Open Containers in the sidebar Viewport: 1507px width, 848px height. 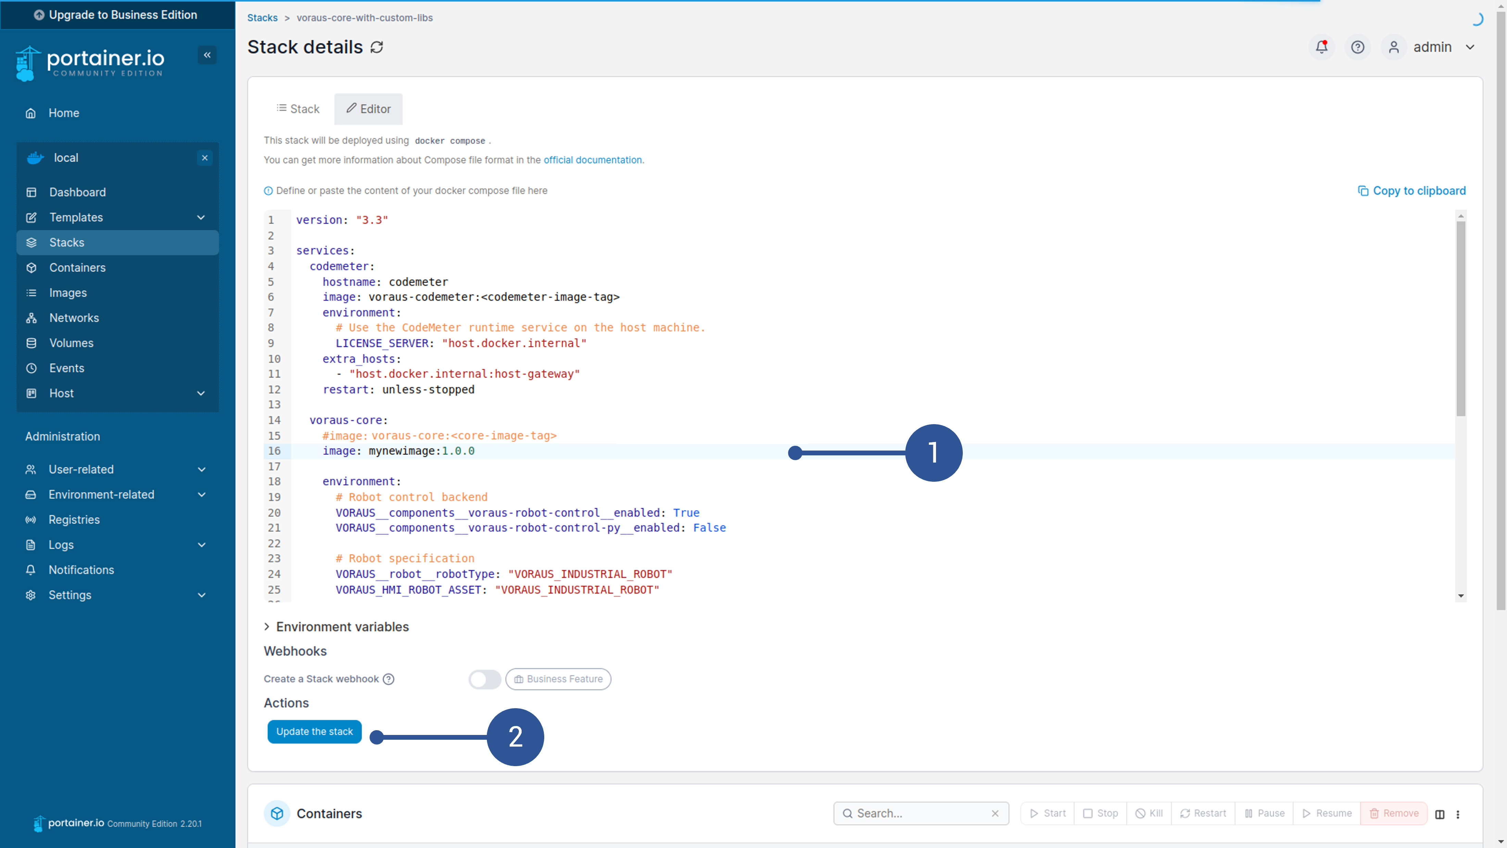(x=77, y=268)
